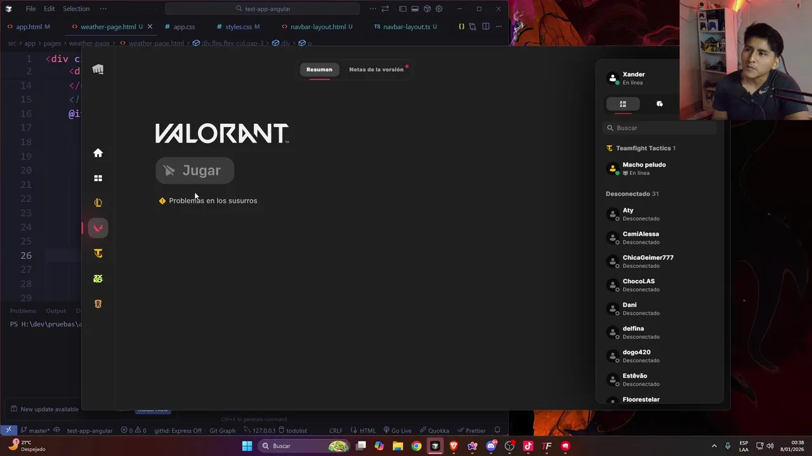The image size is (812, 456).
Task: Switch to the styles.css editor tab
Action: pos(238,27)
